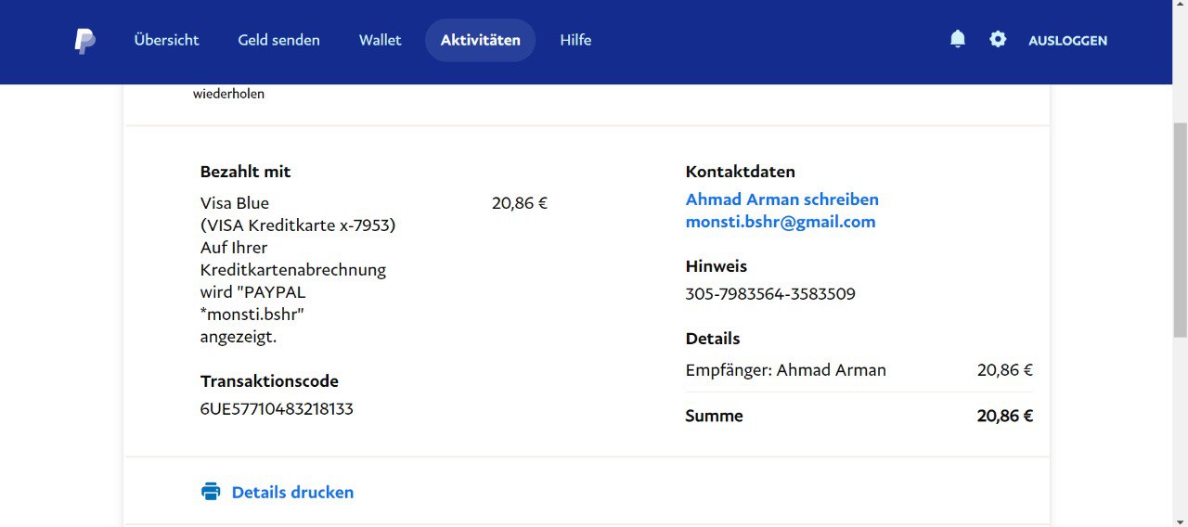Click the Ahmad Arman schreiben link
1188x527 pixels.
tap(781, 199)
